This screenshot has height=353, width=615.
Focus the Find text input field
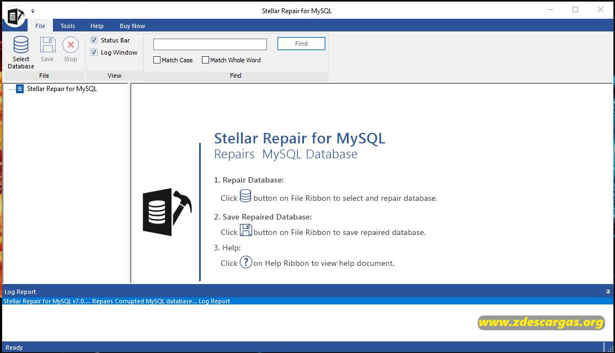tap(210, 44)
